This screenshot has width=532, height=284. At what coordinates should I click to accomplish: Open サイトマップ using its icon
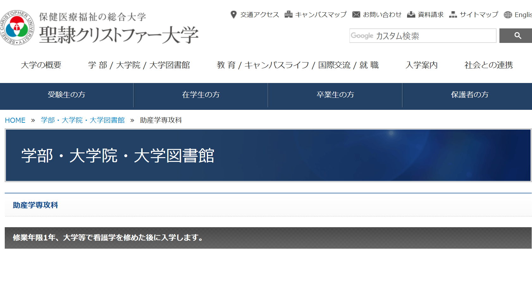point(454,15)
